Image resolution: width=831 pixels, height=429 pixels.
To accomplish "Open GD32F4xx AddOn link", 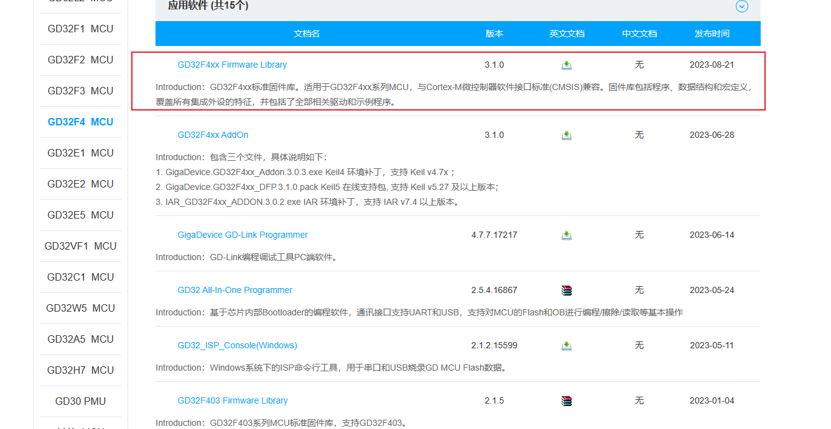I will (x=213, y=135).
